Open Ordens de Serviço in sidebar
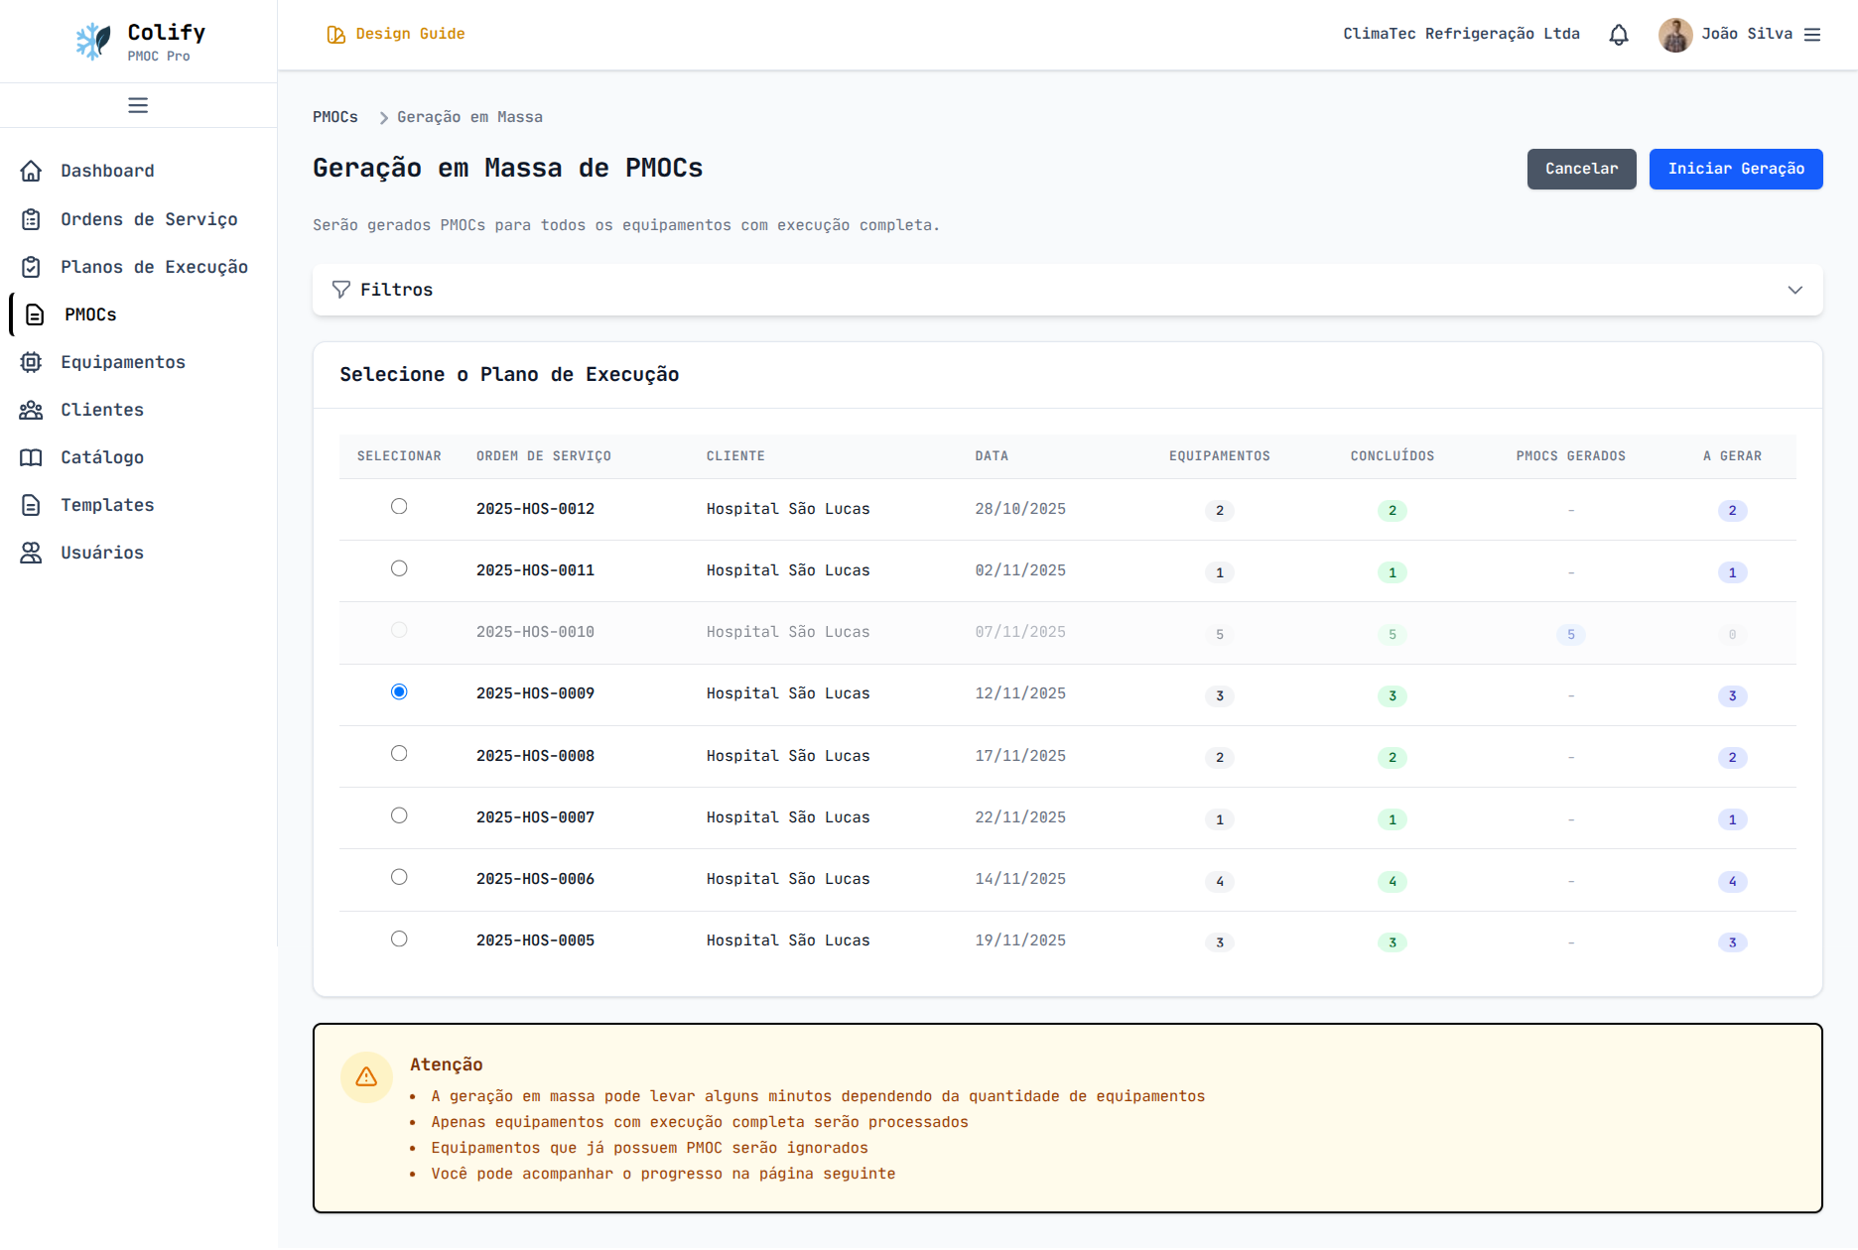 tap(149, 219)
